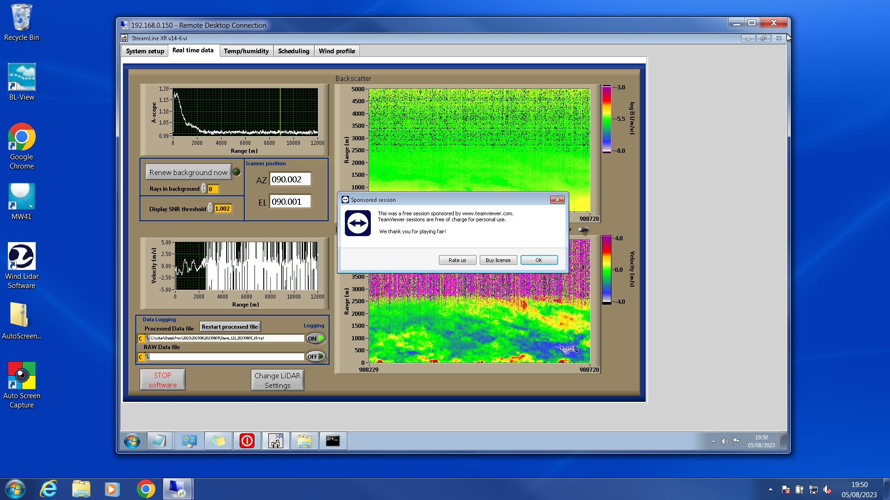Open Sticky Notes in remote taskbar
Image resolution: width=890 pixels, height=500 pixels.
pyautogui.click(x=218, y=441)
